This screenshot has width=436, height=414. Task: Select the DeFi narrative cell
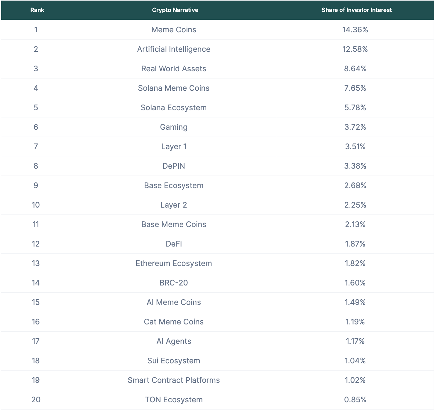tap(174, 244)
